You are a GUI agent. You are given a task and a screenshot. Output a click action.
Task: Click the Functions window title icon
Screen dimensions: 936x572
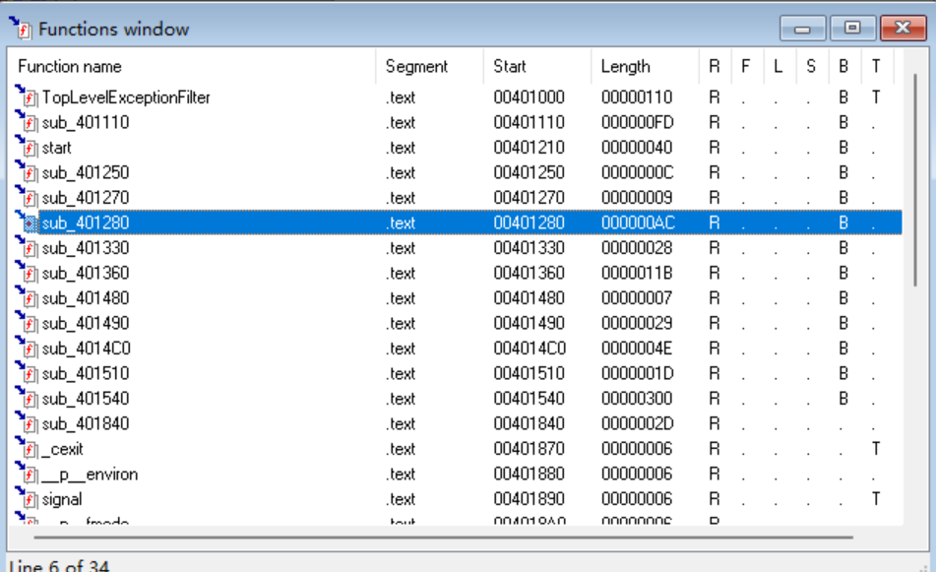click(x=20, y=28)
